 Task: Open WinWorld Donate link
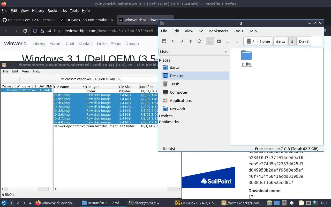tap(132, 43)
